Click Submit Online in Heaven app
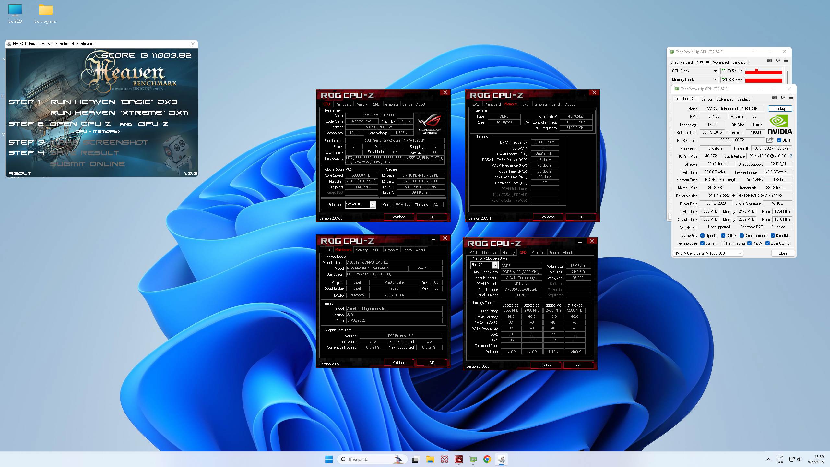Image resolution: width=830 pixels, height=467 pixels. point(87,164)
